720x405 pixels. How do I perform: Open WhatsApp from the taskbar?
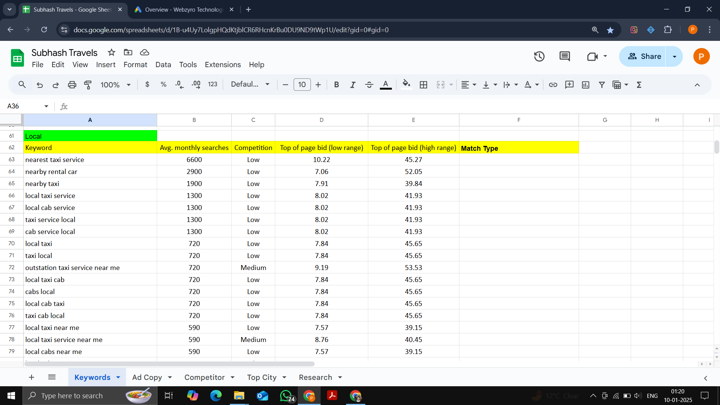(287, 396)
